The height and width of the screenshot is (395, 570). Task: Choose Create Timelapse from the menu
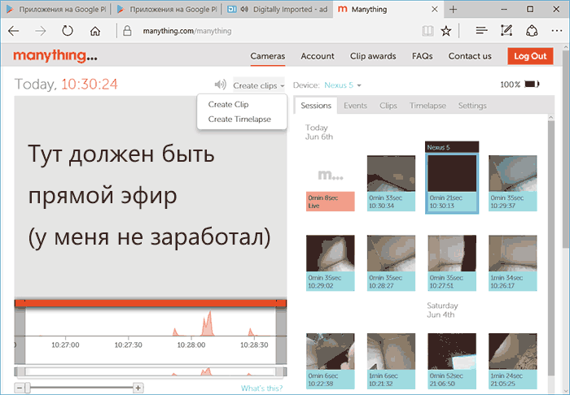click(x=239, y=119)
